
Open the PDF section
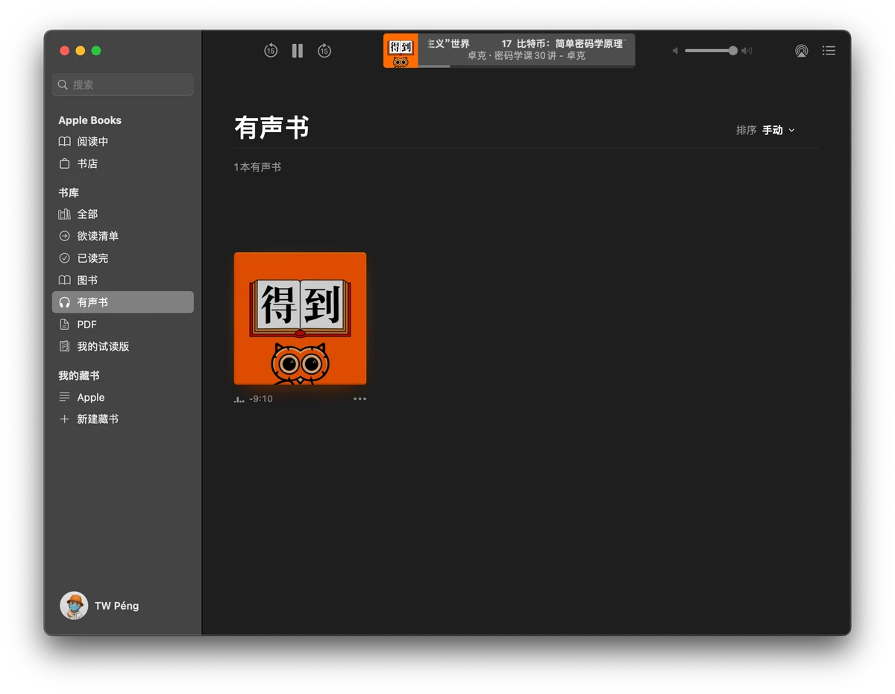coord(123,325)
